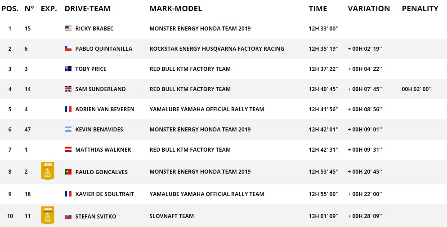Image resolution: width=447 pixels, height=227 pixels.
Task: Click the TIME column header
Action: pyautogui.click(x=318, y=9)
